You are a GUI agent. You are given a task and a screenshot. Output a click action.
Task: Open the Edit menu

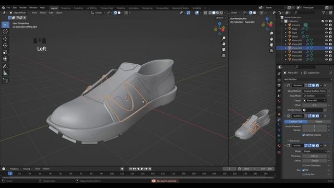coord(15,8)
